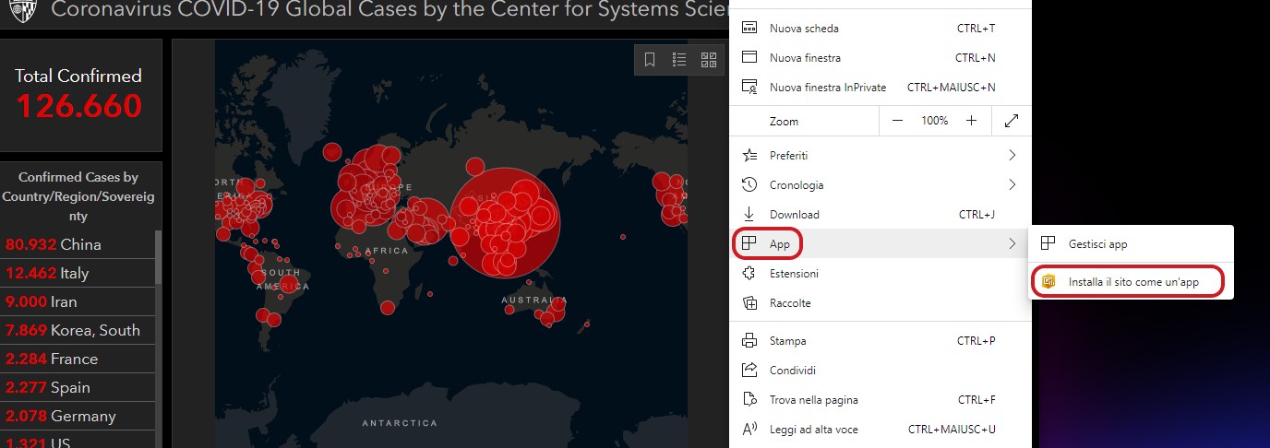Expand the Cronologia submenu arrow
The width and height of the screenshot is (1270, 448).
coord(1012,185)
